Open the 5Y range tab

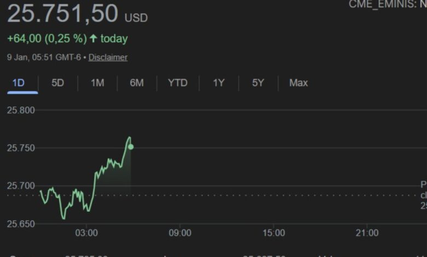258,83
